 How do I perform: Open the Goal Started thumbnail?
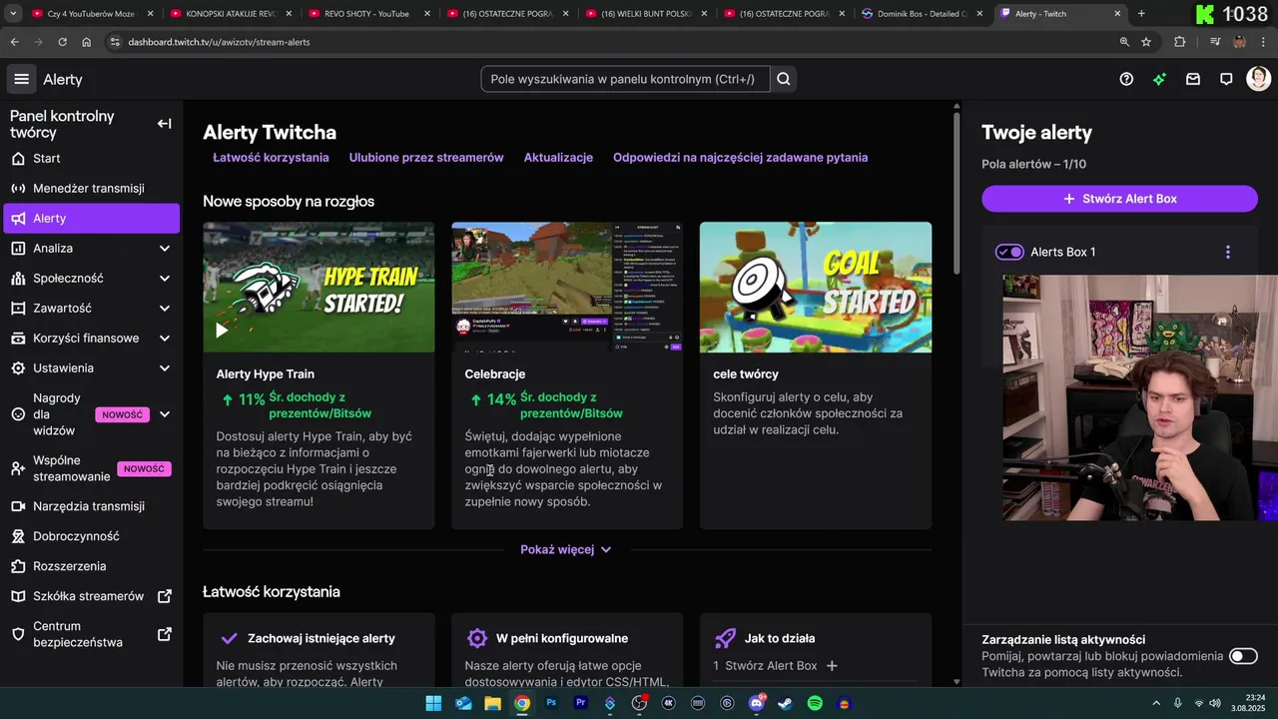(816, 287)
